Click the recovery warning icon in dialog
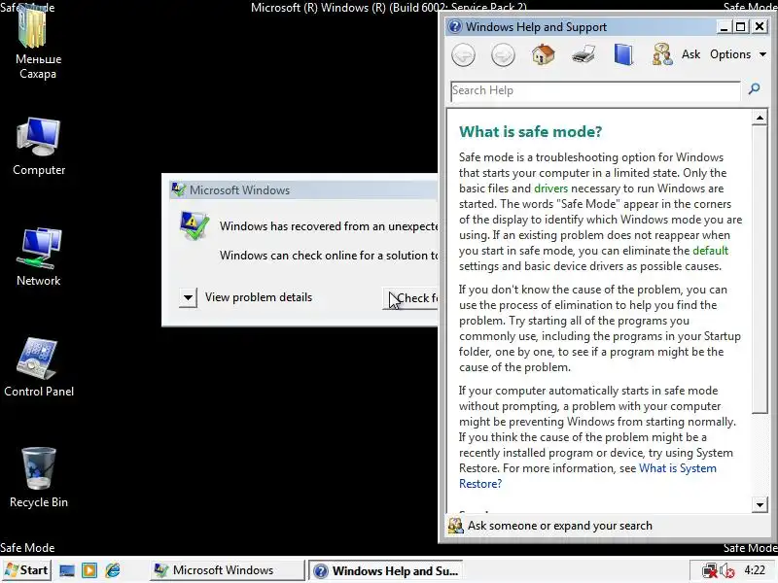The width and height of the screenshot is (778, 583). 194,225
